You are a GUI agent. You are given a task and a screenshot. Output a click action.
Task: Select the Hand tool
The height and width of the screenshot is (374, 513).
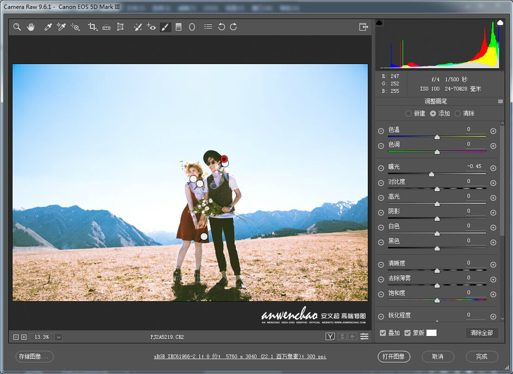(31, 27)
